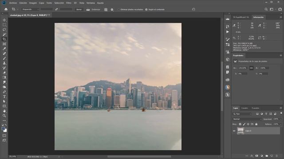
Task: Toggle layer filter on/off switch
Action: click(281, 113)
